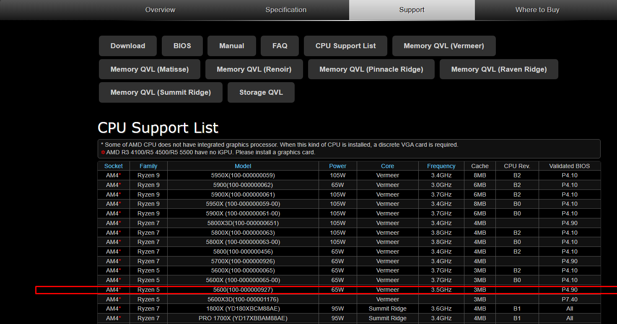
Task: Click the "P7.40" validated BIOS value
Action: coord(570,299)
